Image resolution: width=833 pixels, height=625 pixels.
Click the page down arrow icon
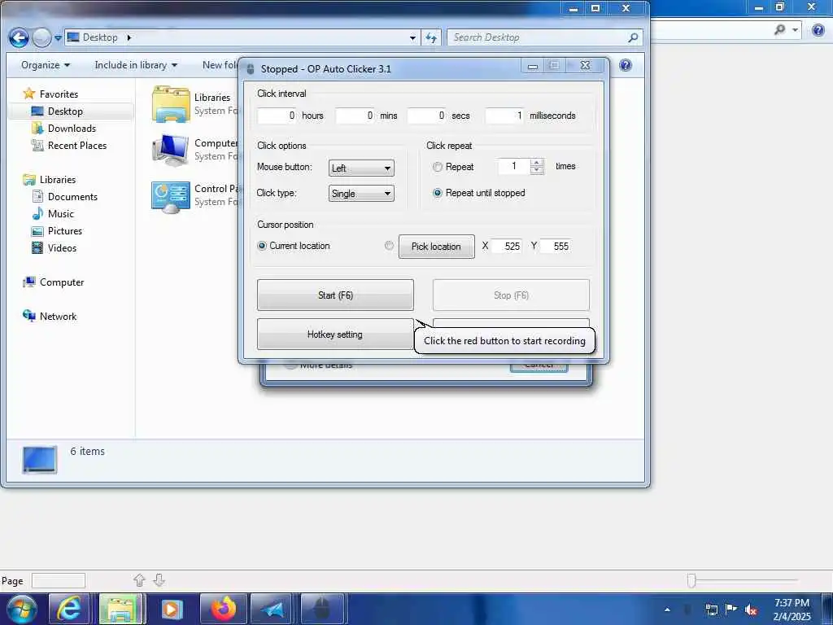click(159, 579)
